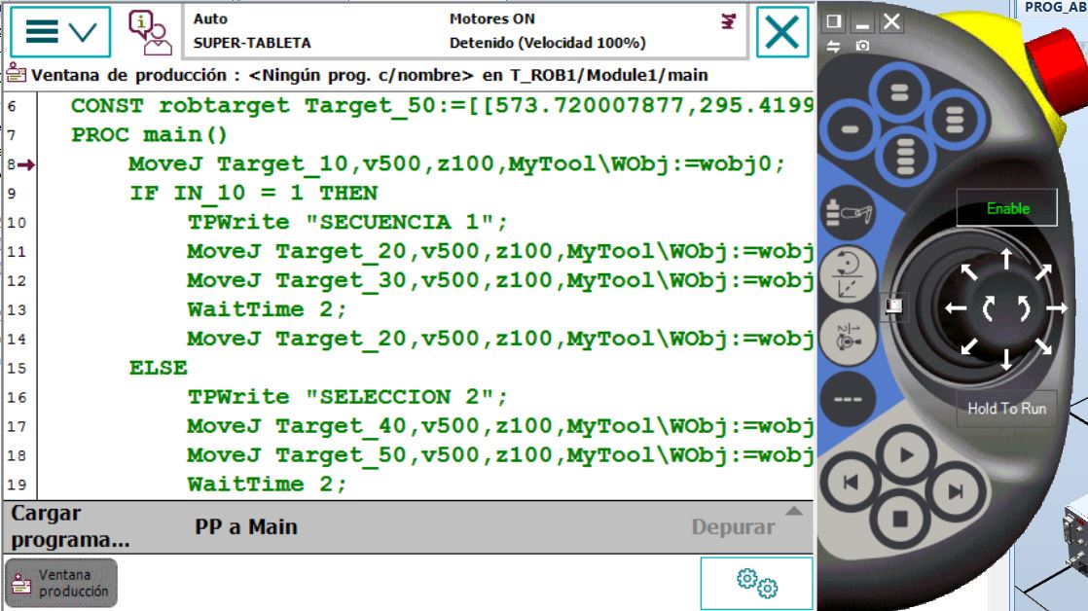Select line 12 MoveJ Target_30
The image size is (1088, 611).
coord(499,281)
